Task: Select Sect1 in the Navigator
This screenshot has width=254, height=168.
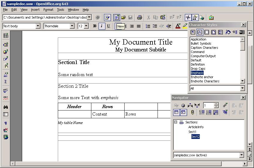Action: tap(192, 132)
